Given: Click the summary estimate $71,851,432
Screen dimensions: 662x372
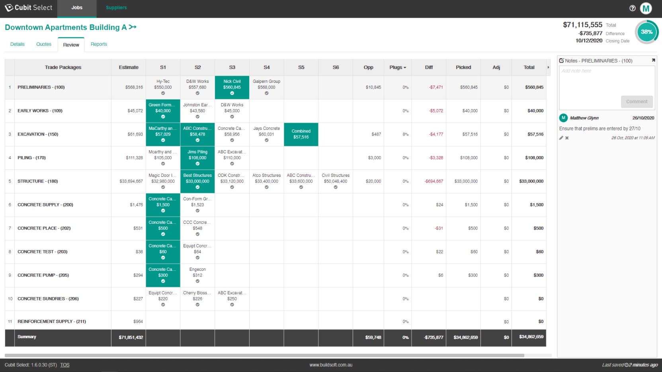Looking at the screenshot, I should [x=131, y=337].
